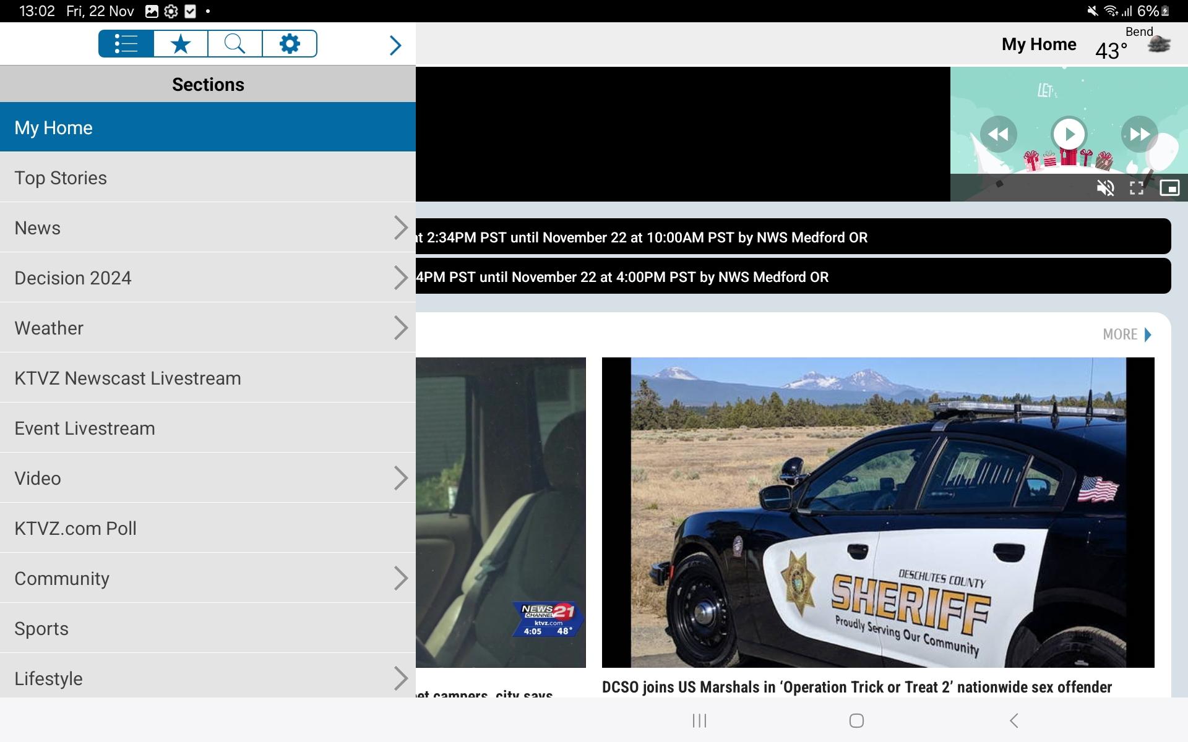Image resolution: width=1188 pixels, height=742 pixels.
Task: Open the Community section row
Action: coord(208,578)
